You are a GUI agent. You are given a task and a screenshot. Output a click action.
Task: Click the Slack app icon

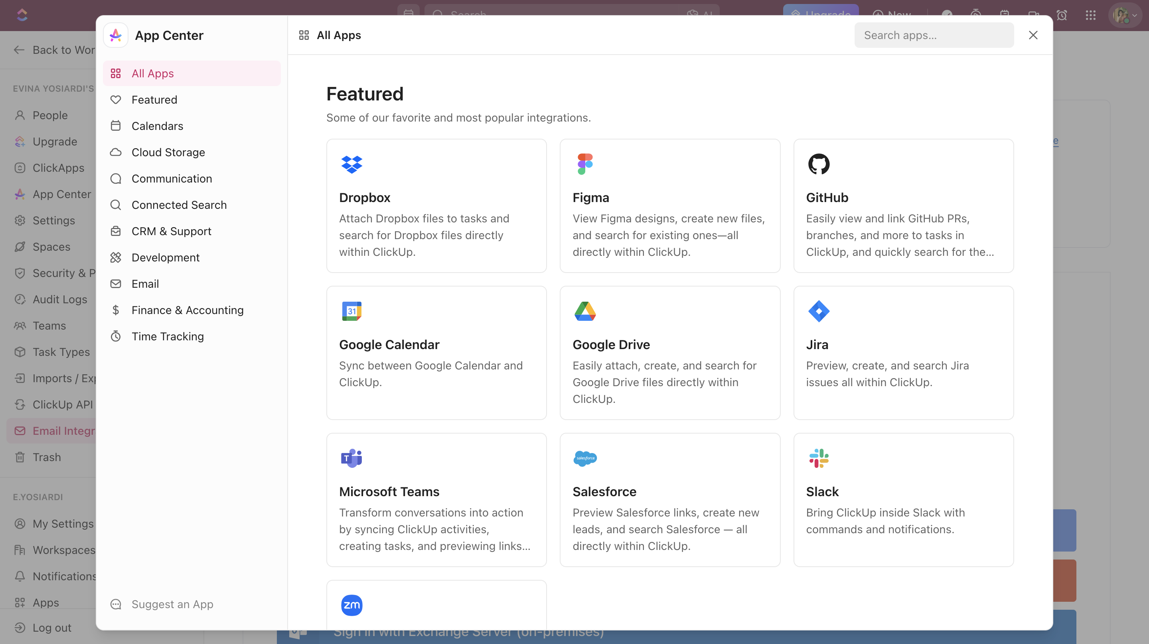coord(819,458)
